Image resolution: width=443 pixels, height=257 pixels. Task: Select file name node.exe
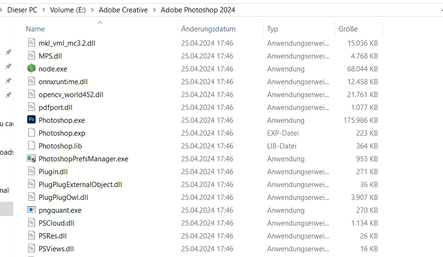pyautogui.click(x=53, y=69)
